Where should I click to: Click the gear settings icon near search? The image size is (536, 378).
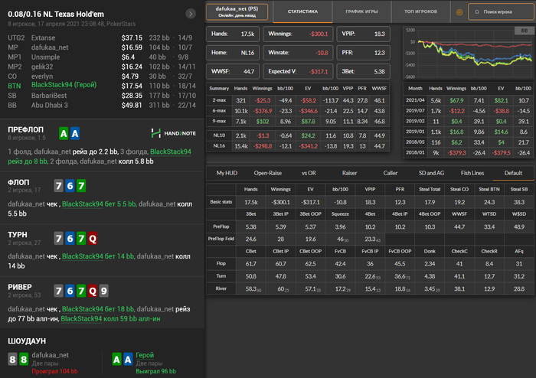(x=459, y=12)
